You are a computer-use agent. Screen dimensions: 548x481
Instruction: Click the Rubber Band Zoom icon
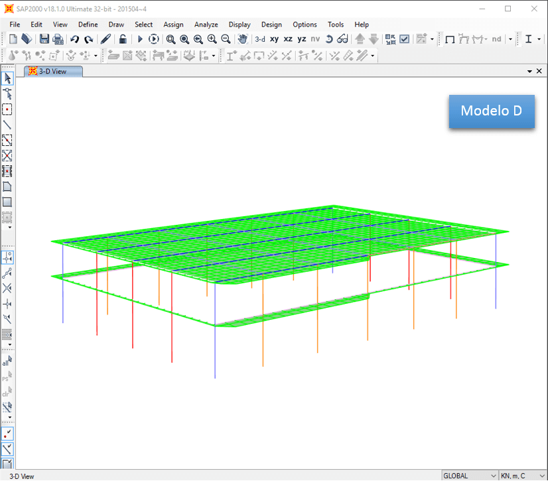click(x=170, y=38)
